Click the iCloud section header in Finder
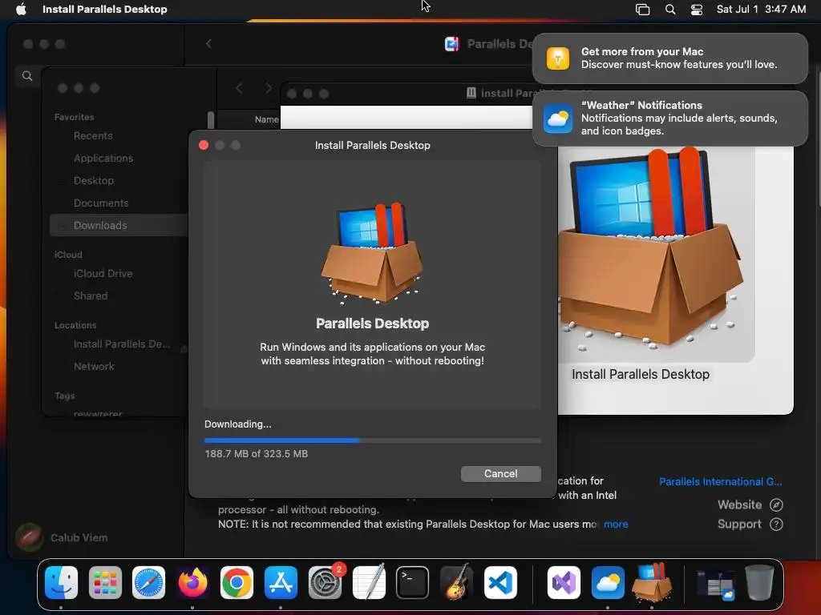Screen dimensions: 821x615 [x=68, y=255]
